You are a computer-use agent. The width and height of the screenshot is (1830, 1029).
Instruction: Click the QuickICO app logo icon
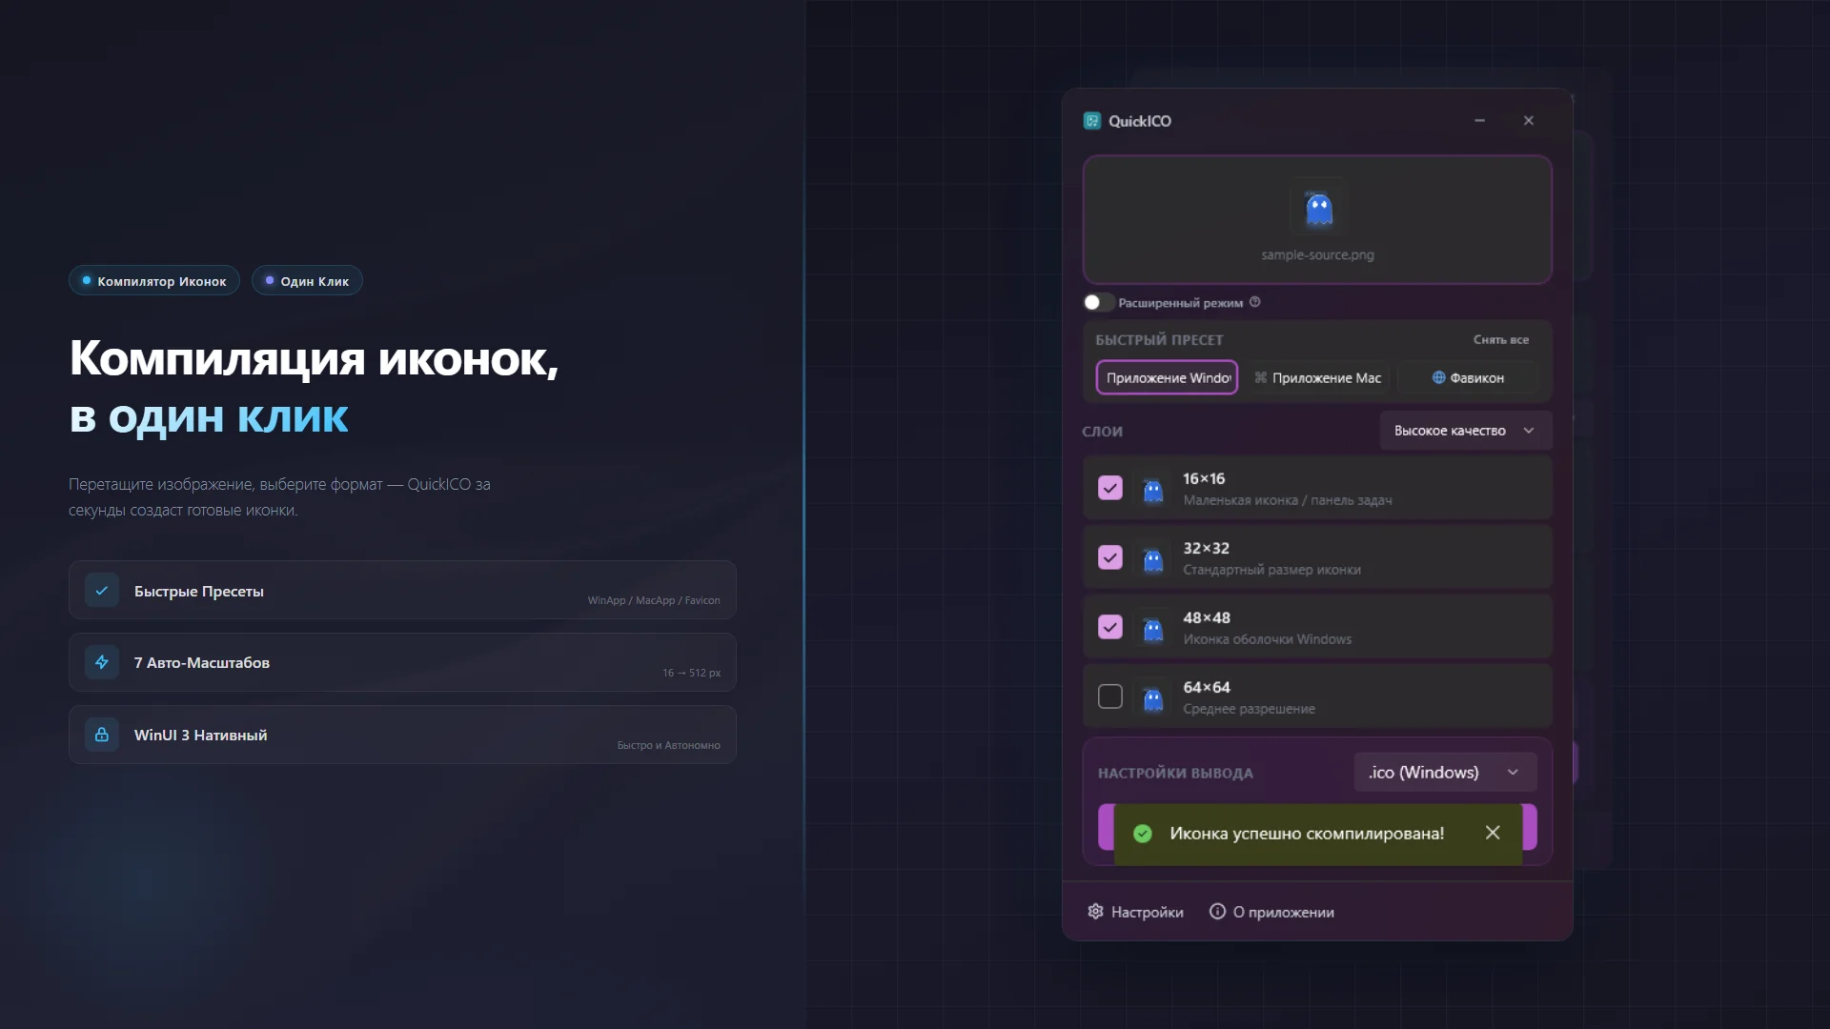point(1092,121)
